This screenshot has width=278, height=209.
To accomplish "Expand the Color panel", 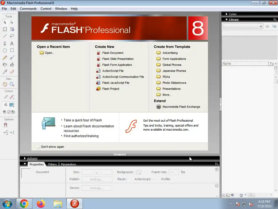I will (x=226, y=14).
